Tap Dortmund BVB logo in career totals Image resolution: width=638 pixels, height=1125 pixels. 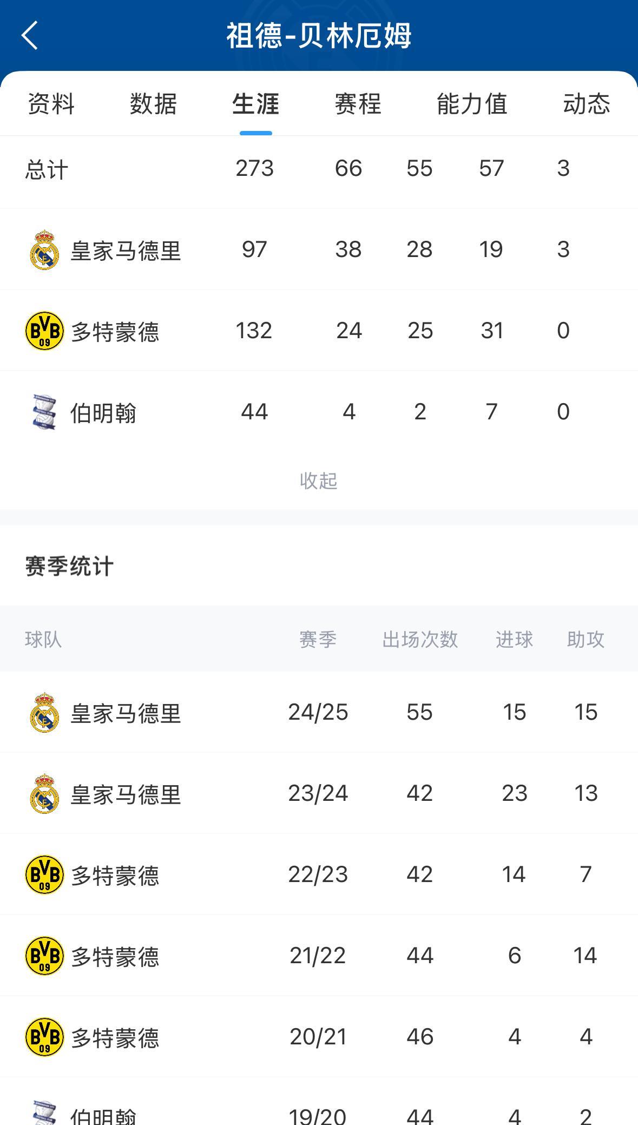click(x=44, y=331)
